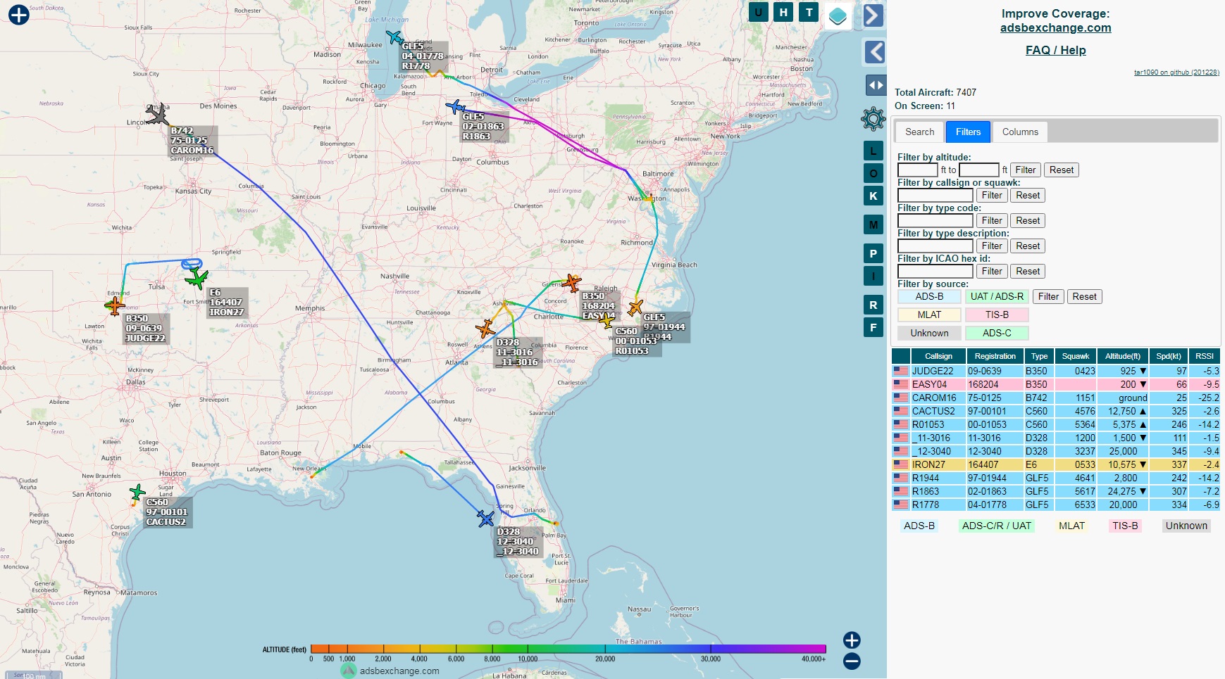The height and width of the screenshot is (679, 1225).
Task: Click maximum altitude input field
Action: 979,170
